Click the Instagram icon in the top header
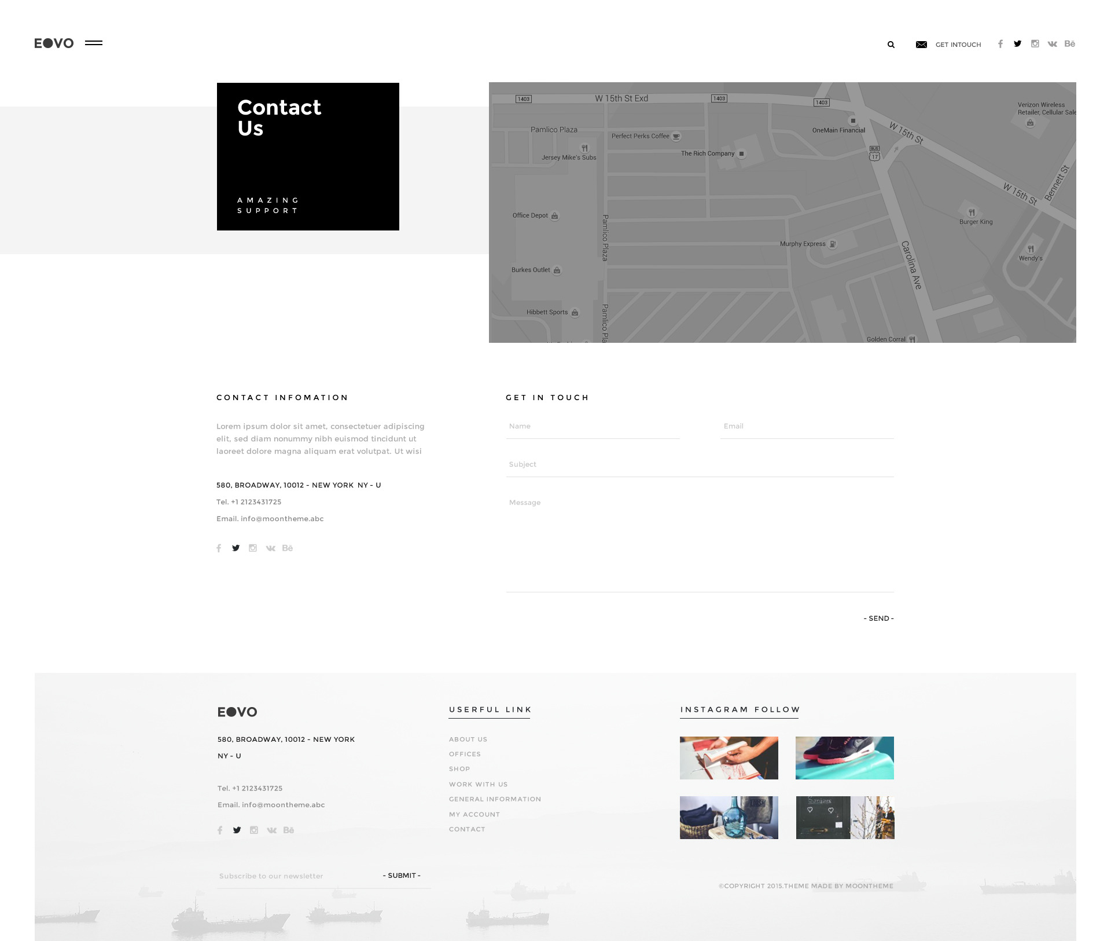The image size is (1111, 941). coord(1035,44)
